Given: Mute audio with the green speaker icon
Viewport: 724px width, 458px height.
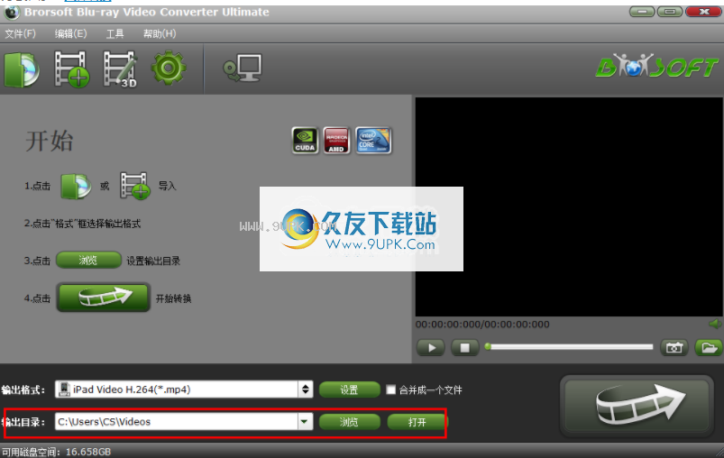Looking at the screenshot, I should pyautogui.click(x=715, y=324).
